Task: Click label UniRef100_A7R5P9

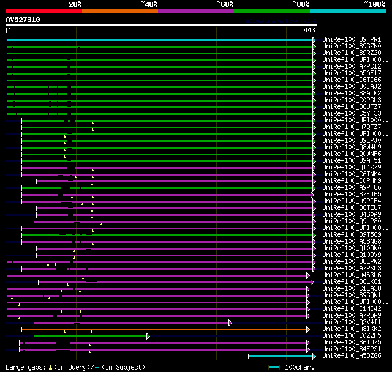Action: point(352,316)
